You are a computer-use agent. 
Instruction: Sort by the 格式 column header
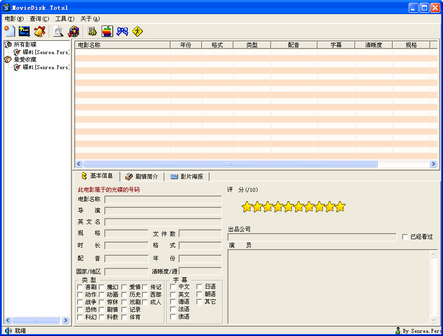(218, 45)
